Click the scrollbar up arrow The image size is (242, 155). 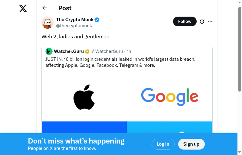click(x=240, y=3)
